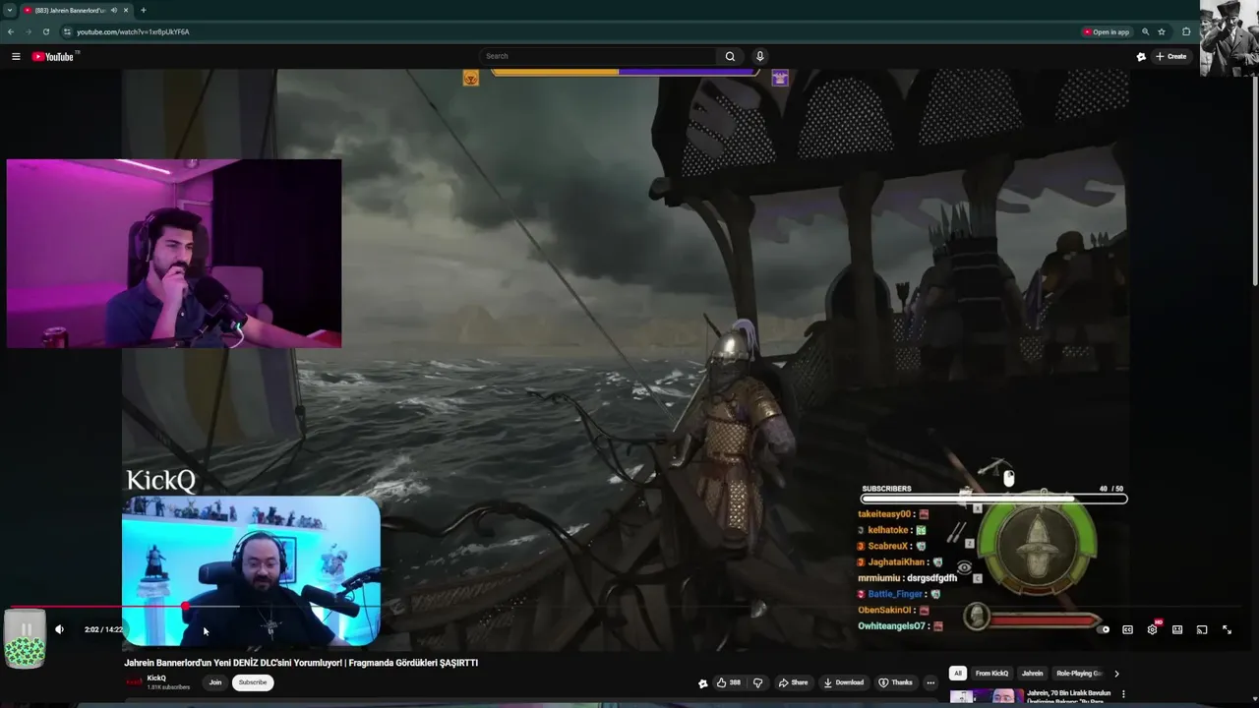The width and height of the screenshot is (1259, 708).
Task: Turn on subtitles with CC button
Action: [1127, 629]
